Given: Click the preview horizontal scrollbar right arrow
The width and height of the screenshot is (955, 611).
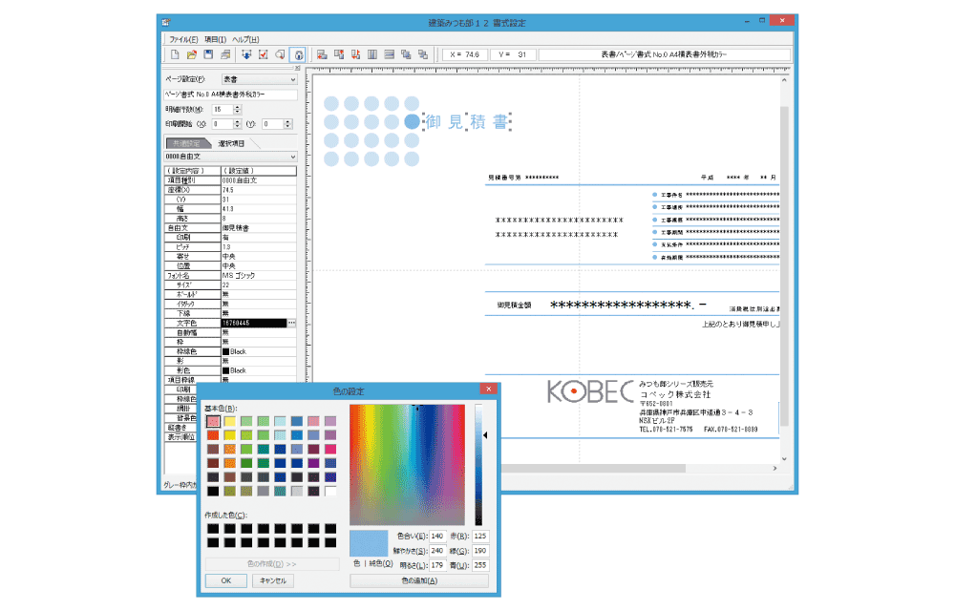Looking at the screenshot, I should [775, 468].
